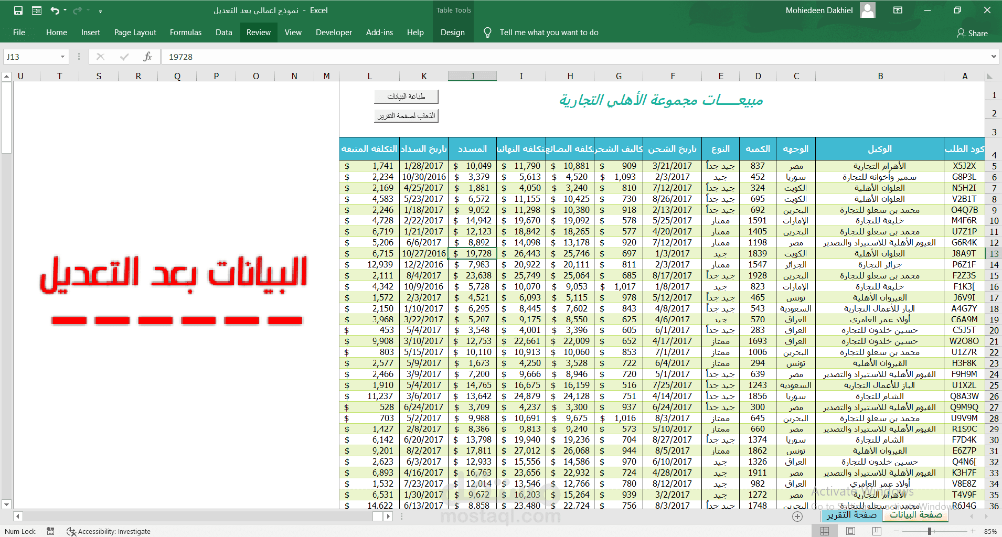The width and height of the screenshot is (1002, 537).
Task: Save the workbook from quick access toolbar
Action: point(18,10)
